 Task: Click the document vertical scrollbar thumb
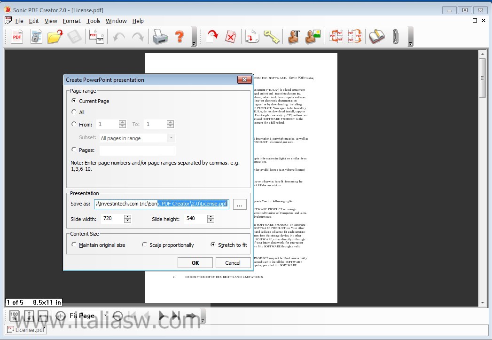tap(483, 78)
